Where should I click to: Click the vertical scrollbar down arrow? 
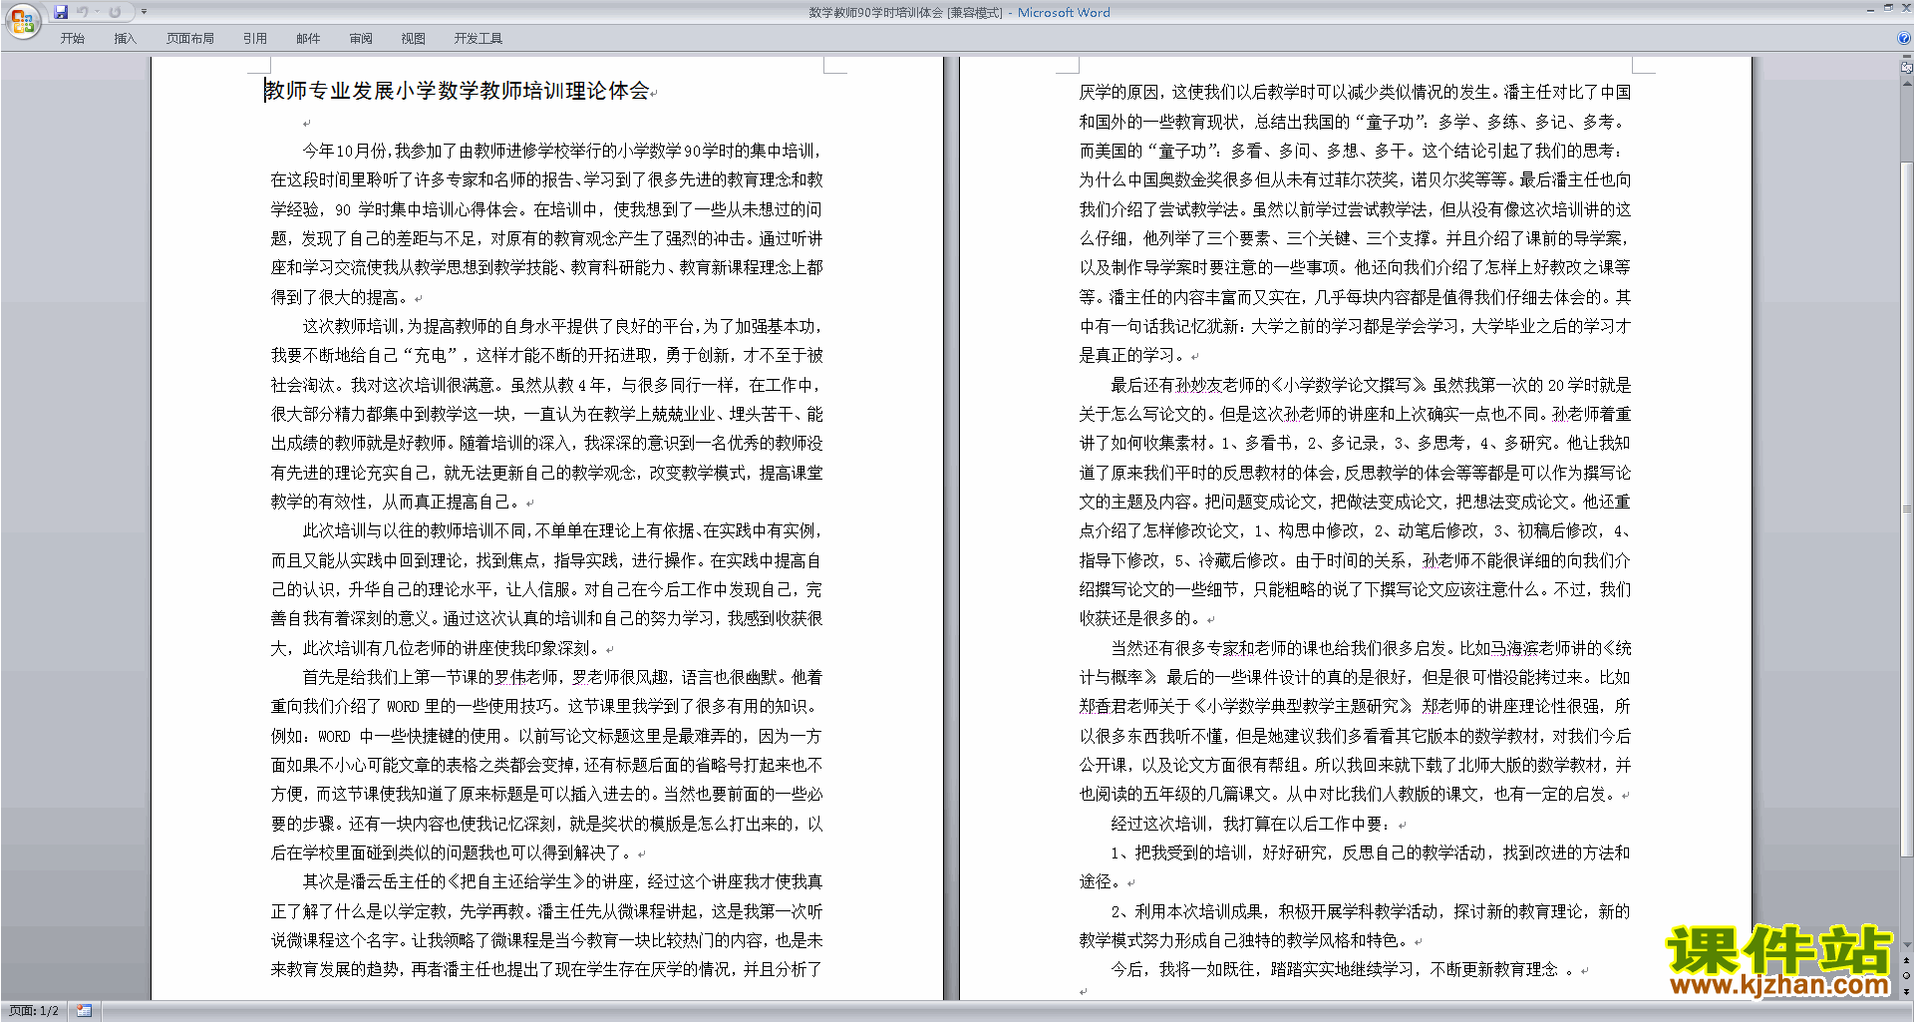(x=1907, y=945)
